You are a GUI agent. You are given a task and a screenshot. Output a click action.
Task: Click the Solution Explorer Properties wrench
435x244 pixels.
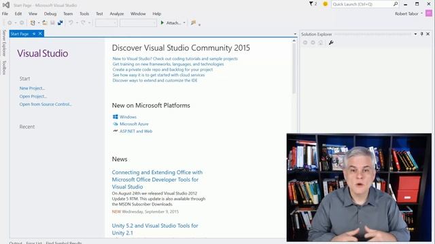(x=331, y=43)
